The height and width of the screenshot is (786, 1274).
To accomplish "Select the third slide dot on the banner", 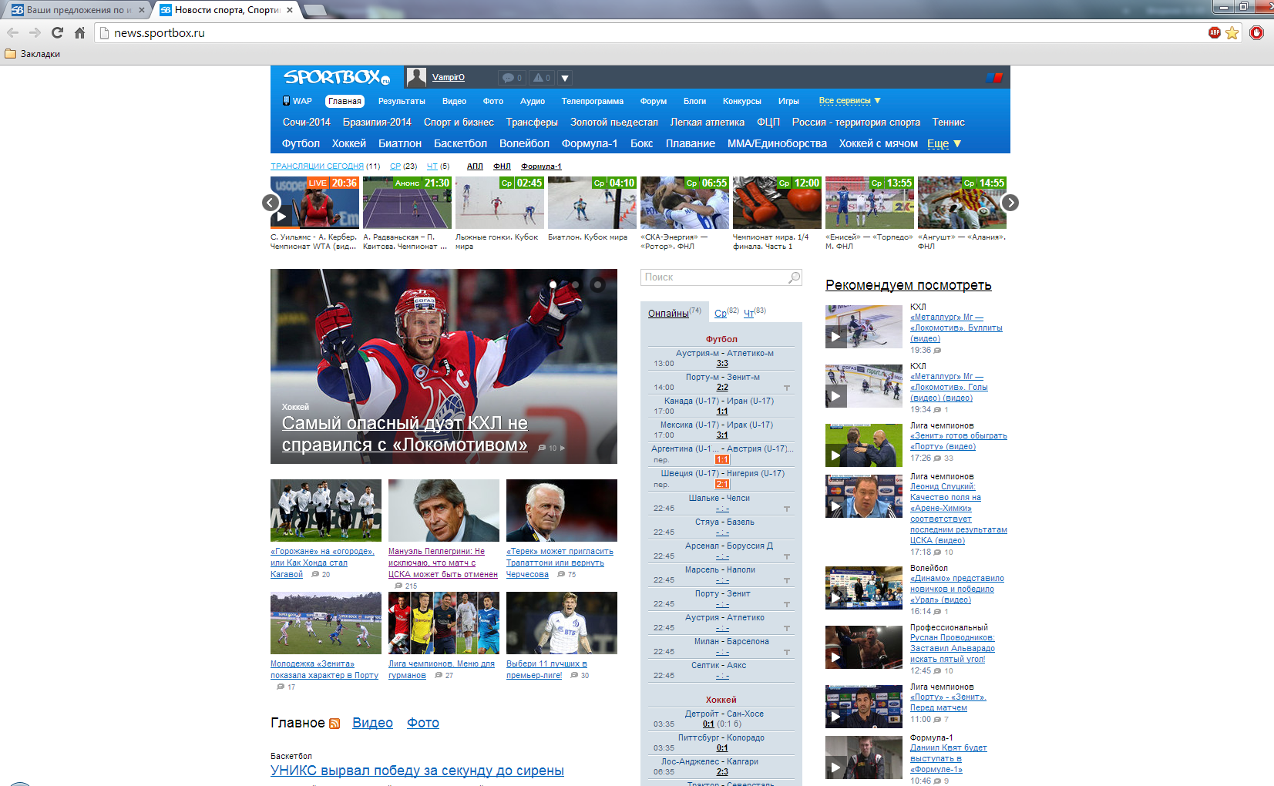I will [597, 284].
